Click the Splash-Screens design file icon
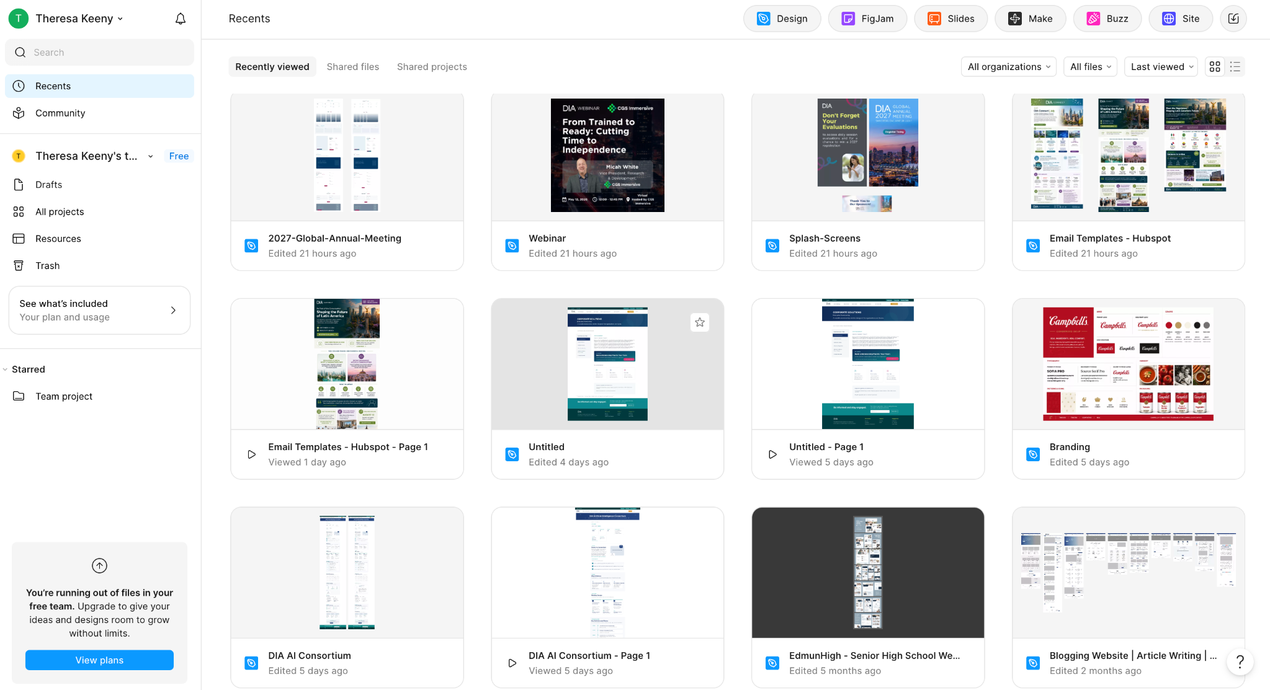The image size is (1270, 690). 772,245
